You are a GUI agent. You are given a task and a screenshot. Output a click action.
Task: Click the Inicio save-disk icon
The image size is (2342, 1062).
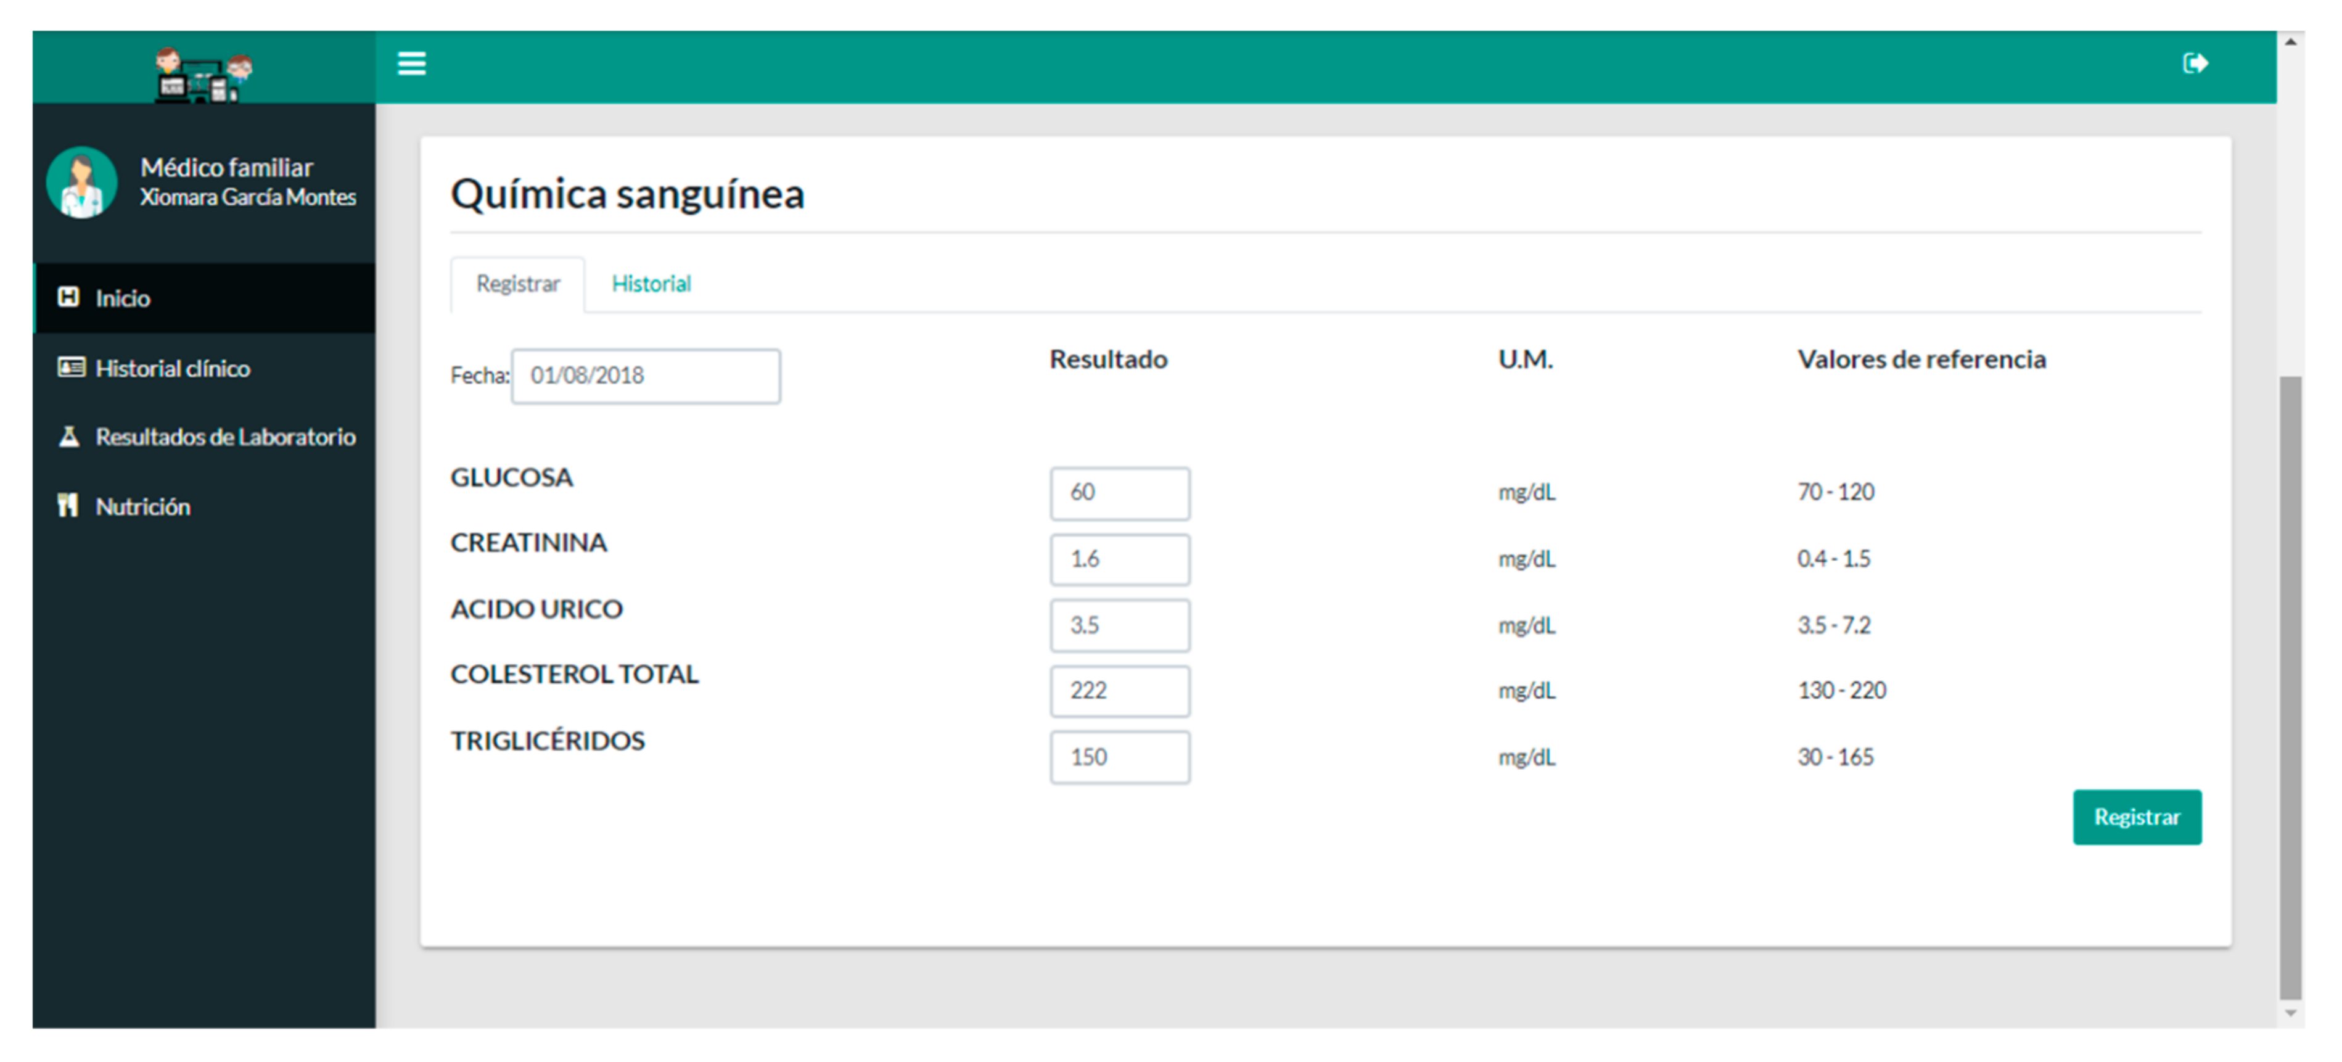(68, 297)
